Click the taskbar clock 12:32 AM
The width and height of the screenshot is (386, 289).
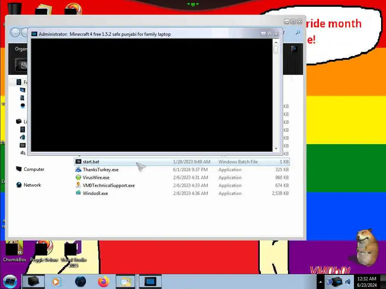366,279
